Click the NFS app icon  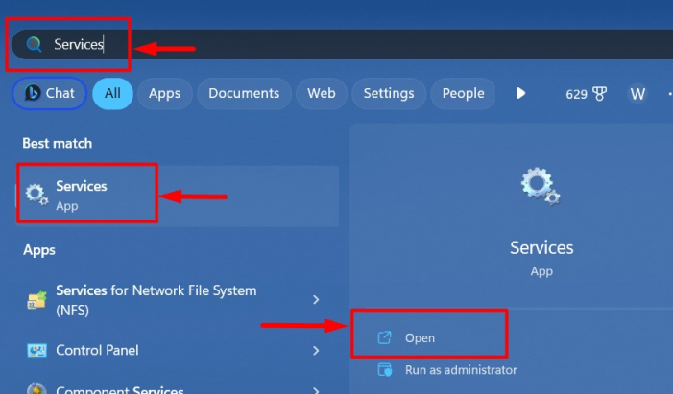click(x=36, y=300)
